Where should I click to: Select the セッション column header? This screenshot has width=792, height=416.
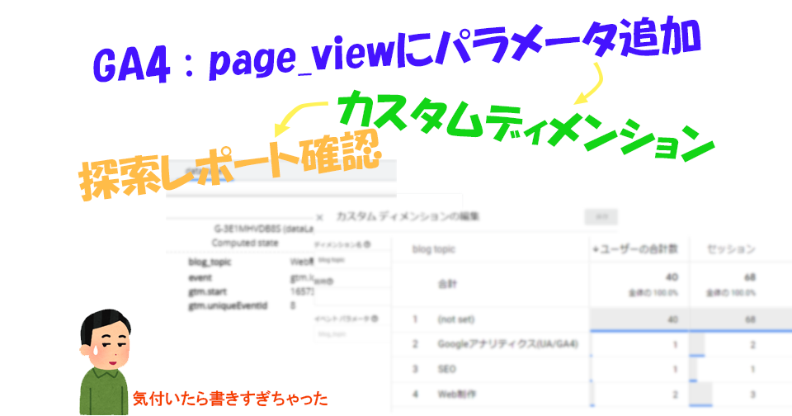(x=731, y=248)
